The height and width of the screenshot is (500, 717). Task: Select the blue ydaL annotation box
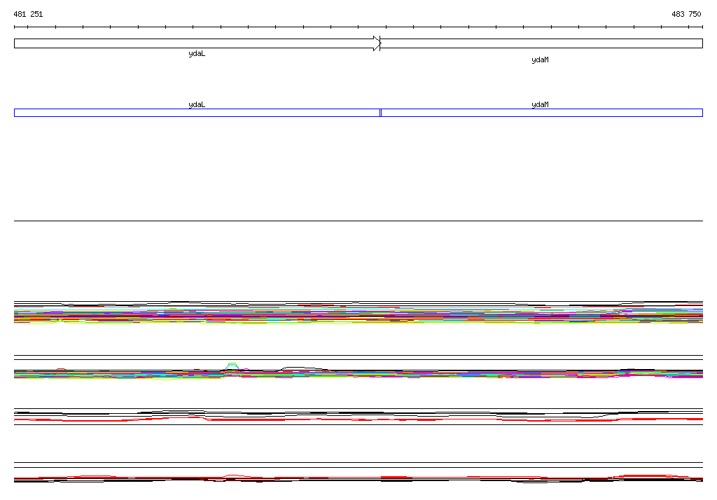click(x=196, y=113)
